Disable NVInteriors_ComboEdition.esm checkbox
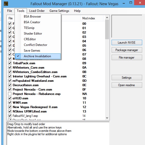This screenshot has width=145, height=145. pos(10,72)
